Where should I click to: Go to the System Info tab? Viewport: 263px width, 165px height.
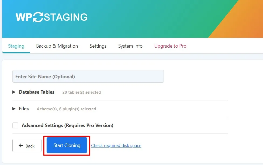click(130, 46)
